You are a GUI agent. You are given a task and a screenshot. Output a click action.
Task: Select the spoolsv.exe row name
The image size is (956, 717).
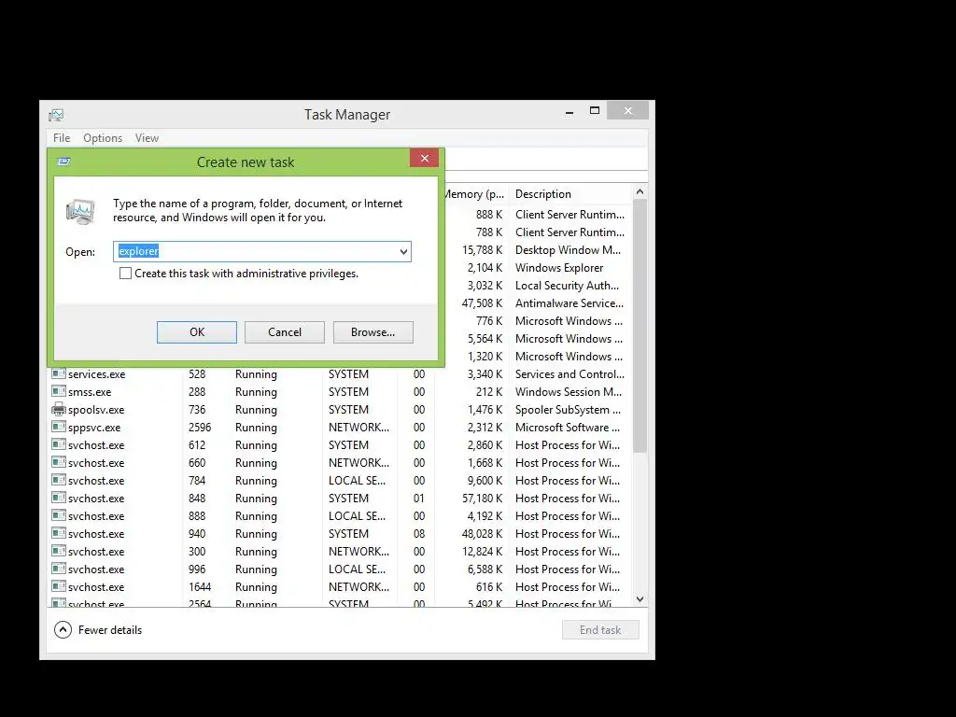pos(96,410)
